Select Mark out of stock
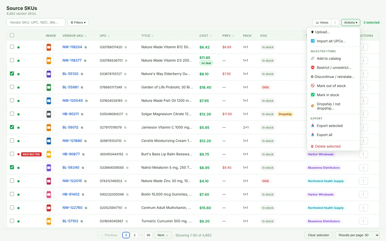 333,86
